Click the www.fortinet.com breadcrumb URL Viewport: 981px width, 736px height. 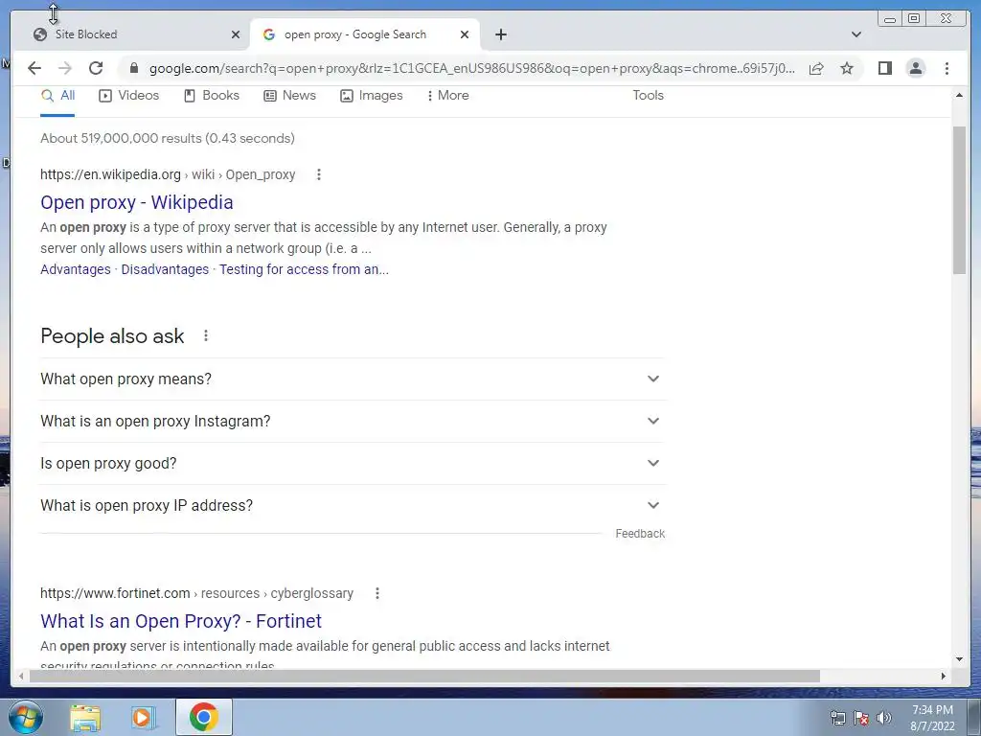coord(196,593)
